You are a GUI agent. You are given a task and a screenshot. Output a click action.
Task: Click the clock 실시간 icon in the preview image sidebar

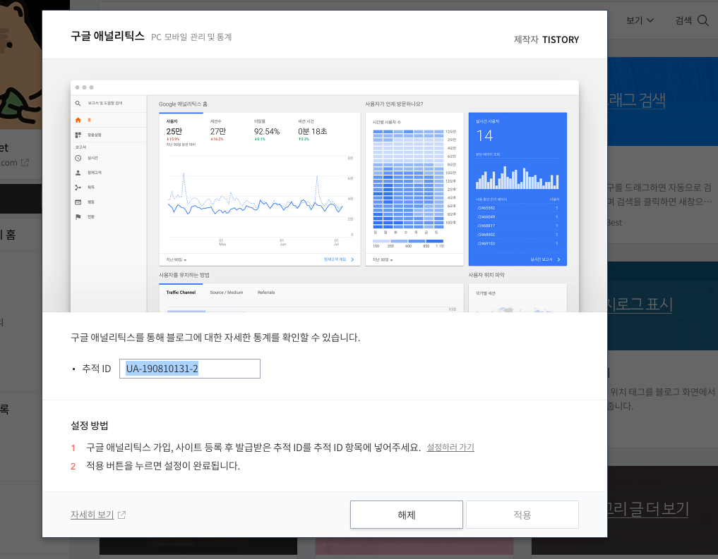point(78,158)
